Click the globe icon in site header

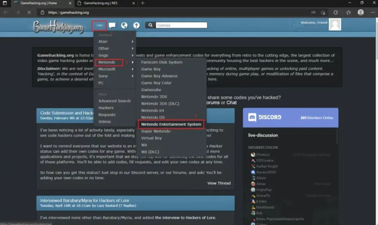point(124,25)
